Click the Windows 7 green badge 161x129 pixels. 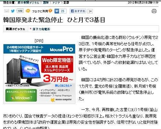tap(21, 95)
